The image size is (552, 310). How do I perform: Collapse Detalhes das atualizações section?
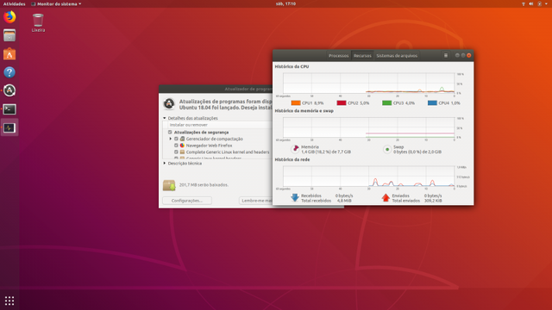click(x=165, y=118)
